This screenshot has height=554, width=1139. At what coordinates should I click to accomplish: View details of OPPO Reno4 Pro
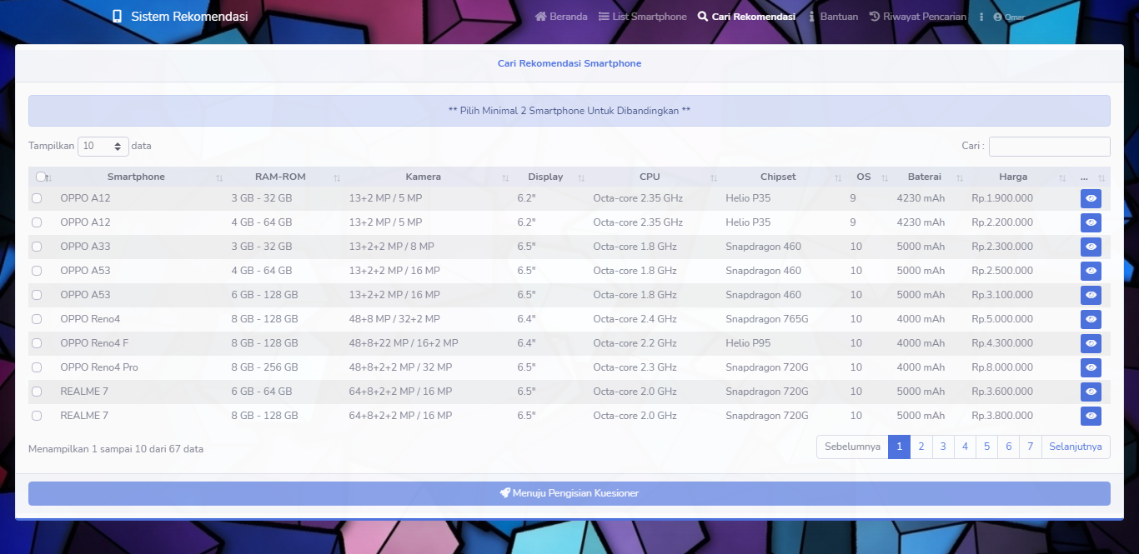[1091, 367]
